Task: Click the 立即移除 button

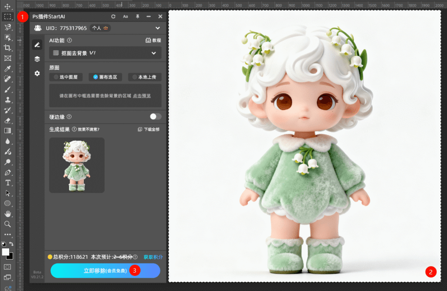Action: [105, 270]
